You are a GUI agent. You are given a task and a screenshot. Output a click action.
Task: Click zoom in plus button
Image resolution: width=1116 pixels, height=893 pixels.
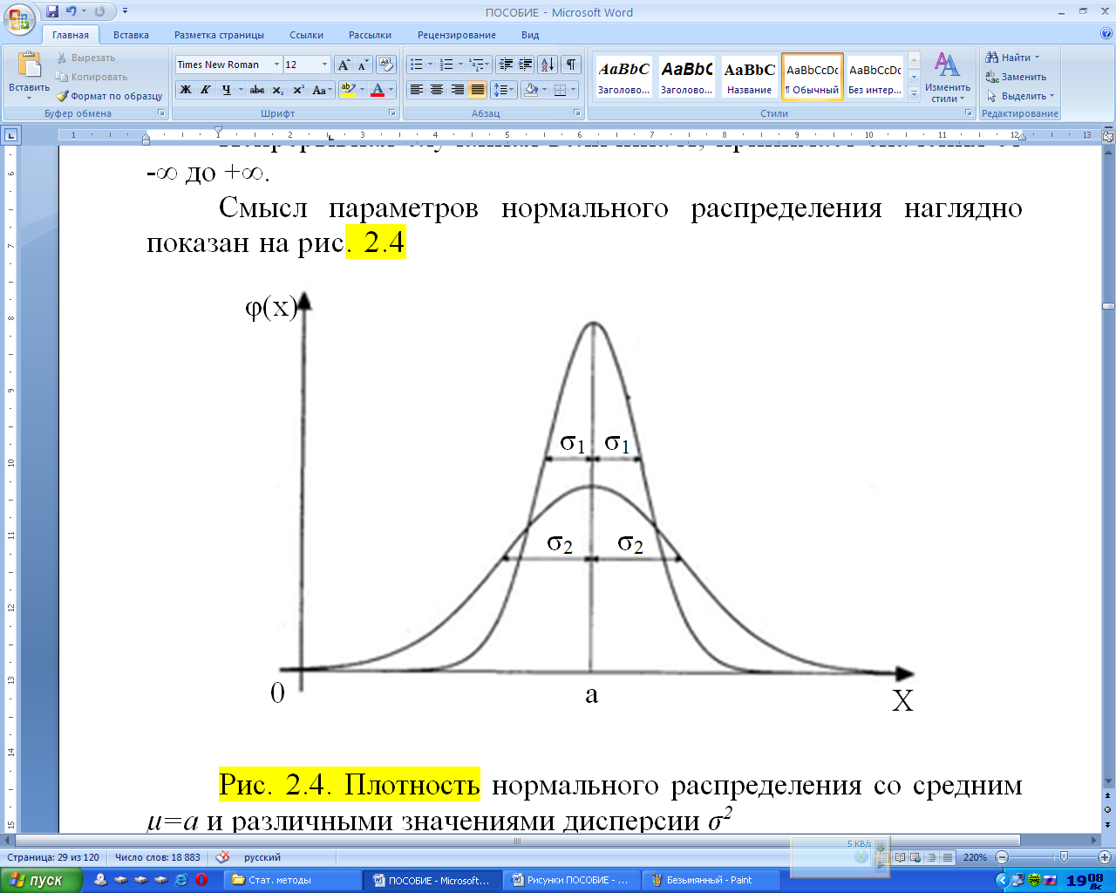(1106, 857)
